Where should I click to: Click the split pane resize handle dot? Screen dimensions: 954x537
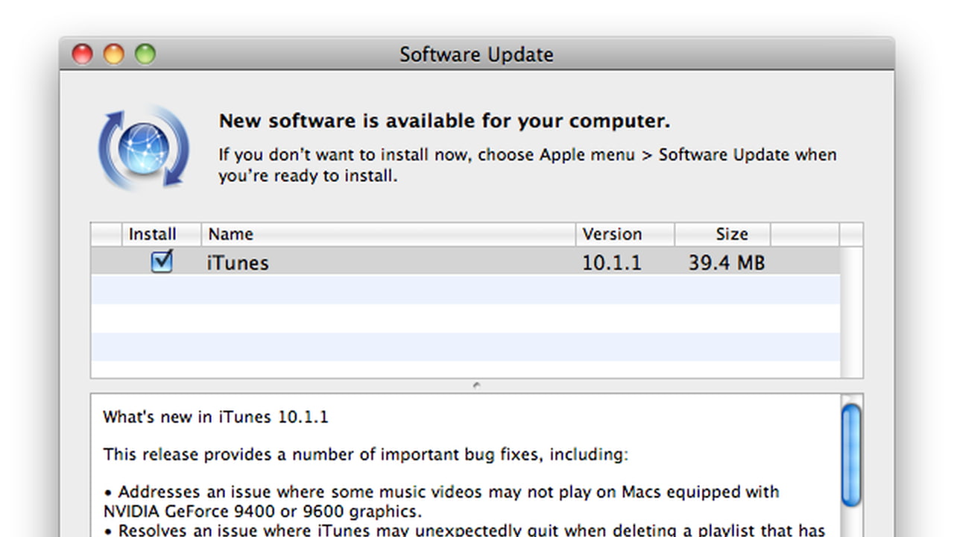476,386
